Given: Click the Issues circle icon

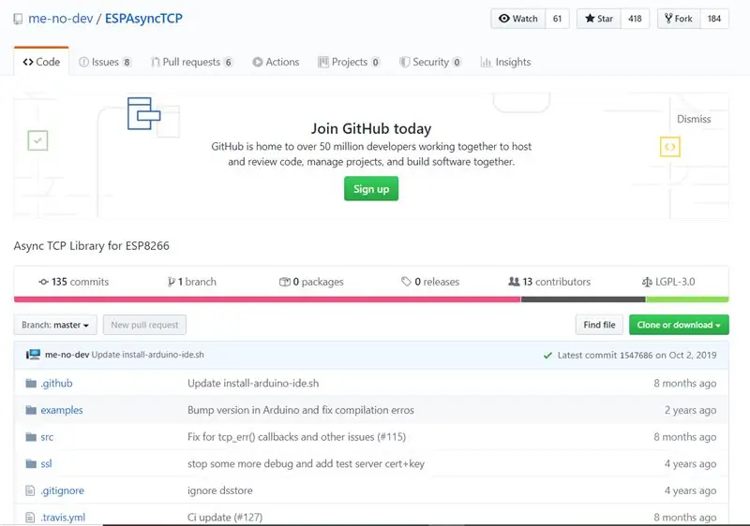Looking at the screenshot, I should [x=83, y=62].
